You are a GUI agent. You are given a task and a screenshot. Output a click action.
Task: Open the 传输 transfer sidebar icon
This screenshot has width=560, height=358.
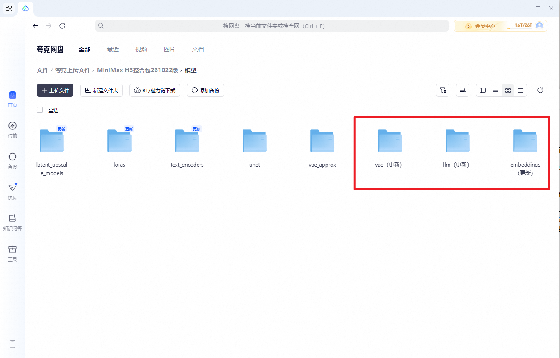click(13, 126)
